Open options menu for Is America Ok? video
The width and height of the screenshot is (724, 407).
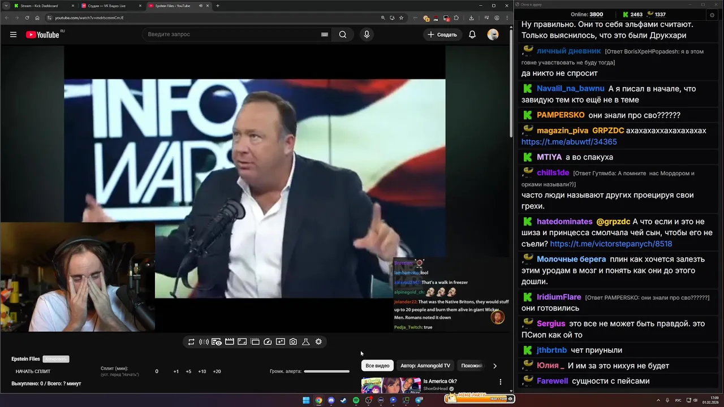point(501,382)
